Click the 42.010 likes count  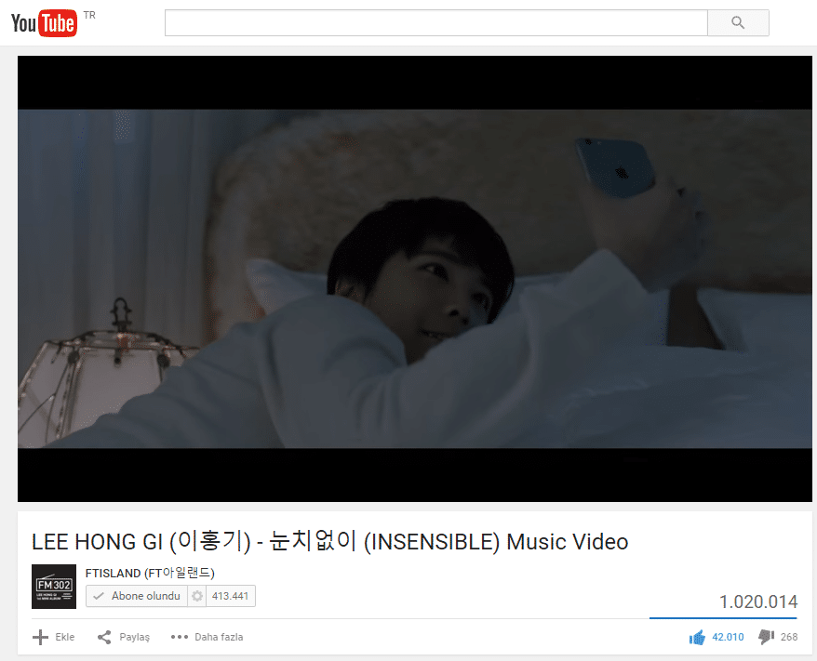[728, 637]
